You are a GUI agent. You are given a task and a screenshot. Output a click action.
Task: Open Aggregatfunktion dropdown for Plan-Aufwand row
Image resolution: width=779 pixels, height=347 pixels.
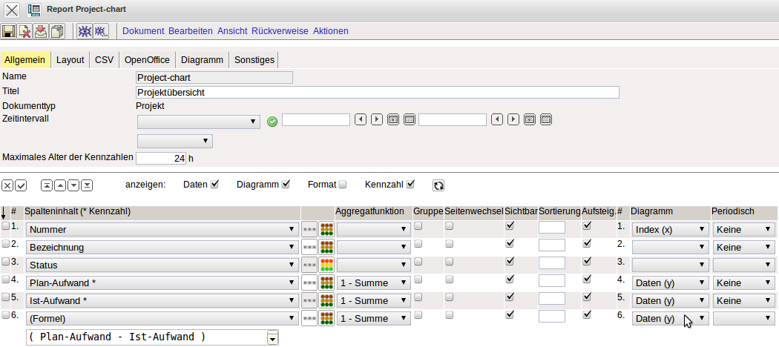[373, 282]
